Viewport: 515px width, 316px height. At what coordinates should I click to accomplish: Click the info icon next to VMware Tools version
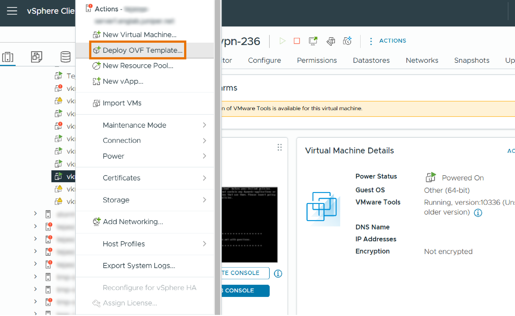coord(478,213)
